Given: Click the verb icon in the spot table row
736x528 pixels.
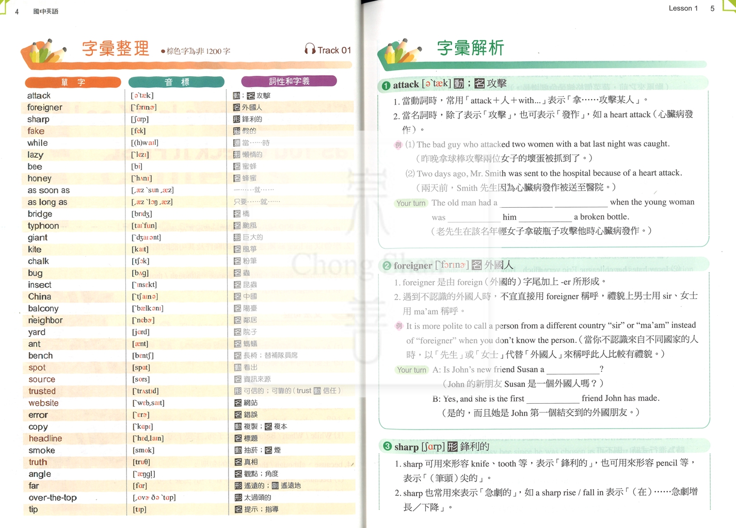Looking at the screenshot, I should [237, 368].
